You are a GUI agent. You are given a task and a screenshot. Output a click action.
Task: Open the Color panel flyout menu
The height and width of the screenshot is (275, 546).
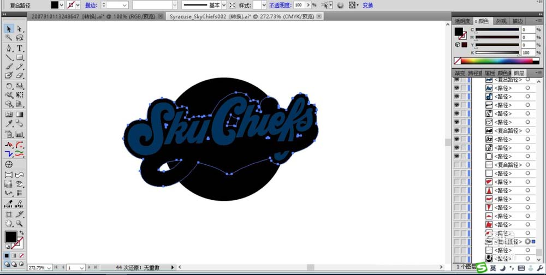(x=539, y=20)
